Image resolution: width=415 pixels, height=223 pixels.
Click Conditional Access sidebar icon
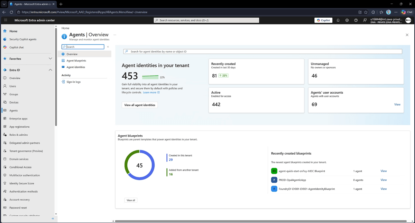[5, 167]
